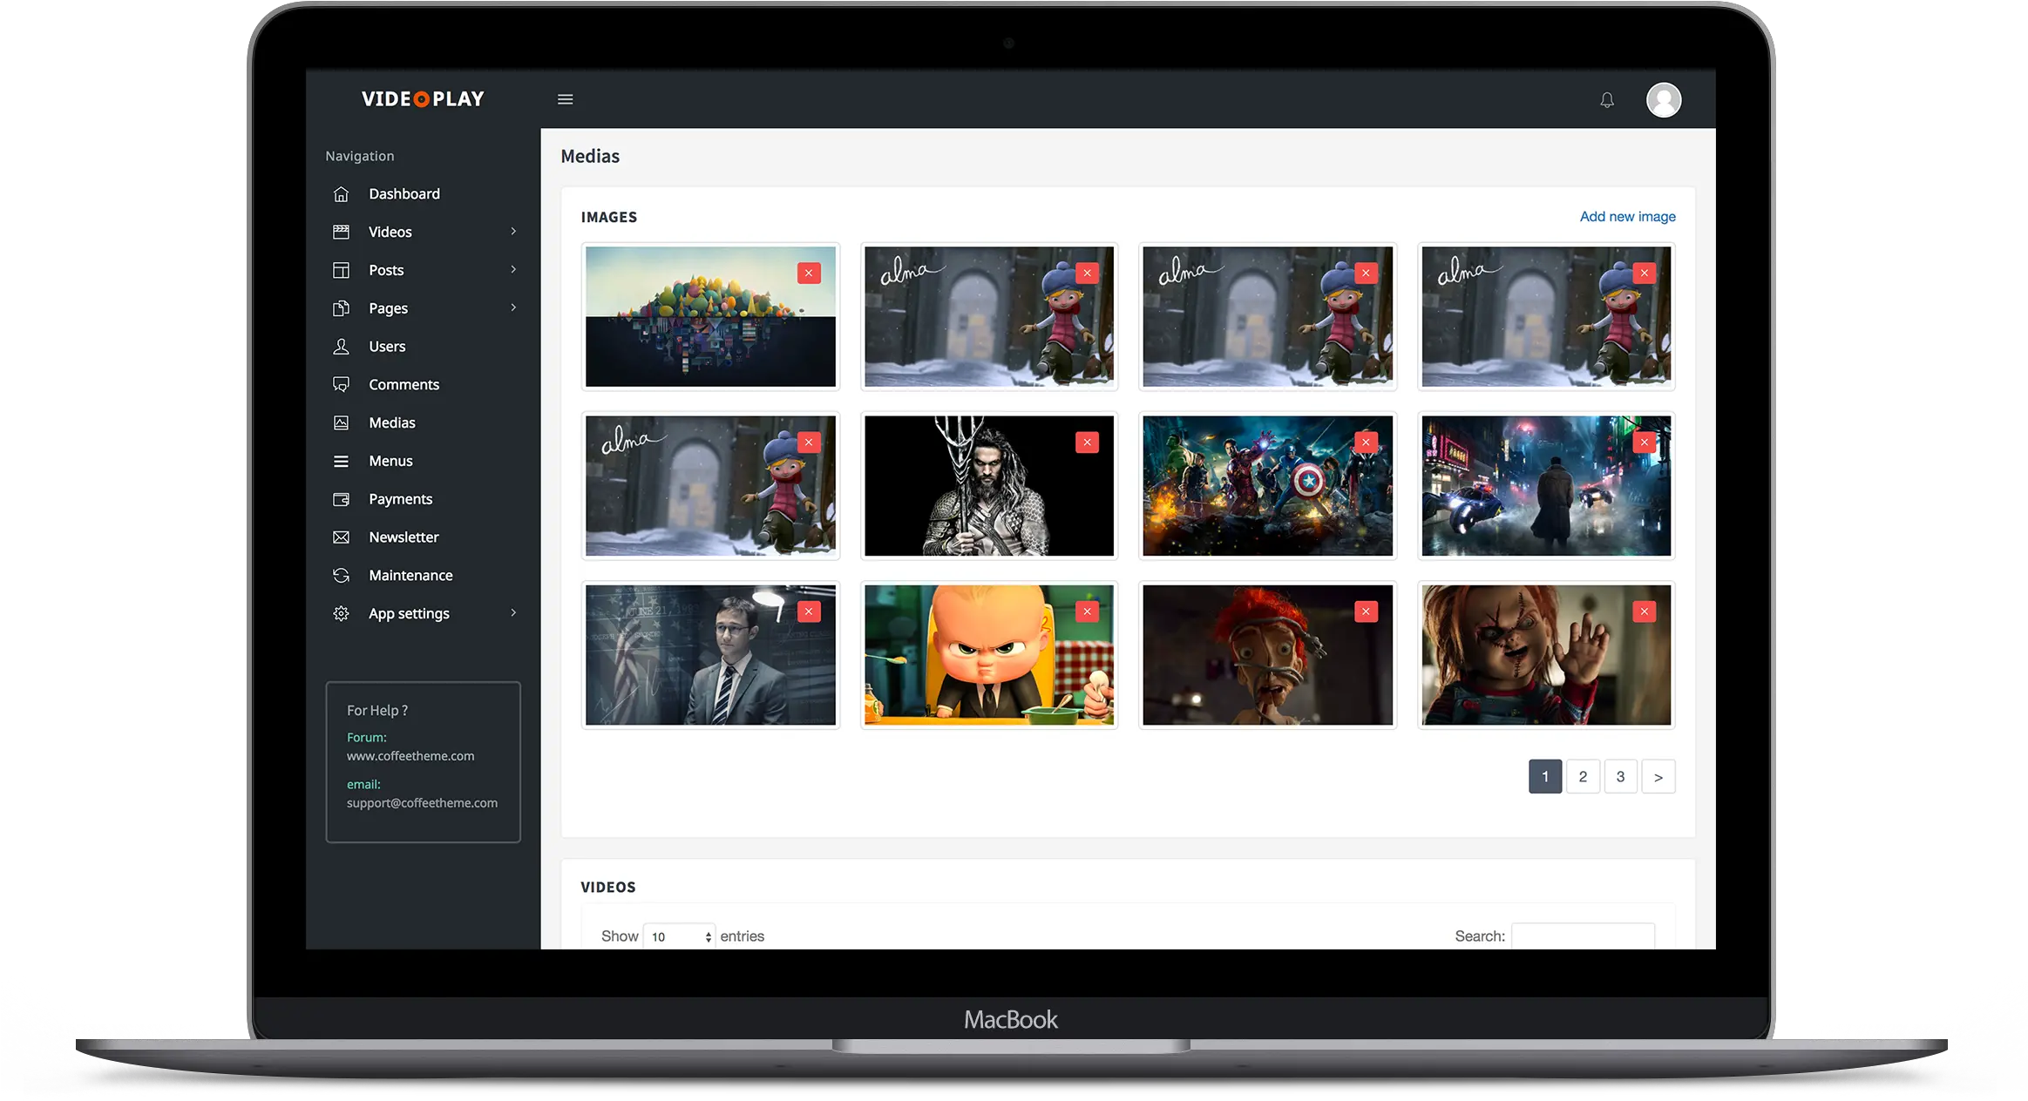The width and height of the screenshot is (2028, 1101).
Task: Expand the Videos navigation submenu
Action: click(512, 231)
